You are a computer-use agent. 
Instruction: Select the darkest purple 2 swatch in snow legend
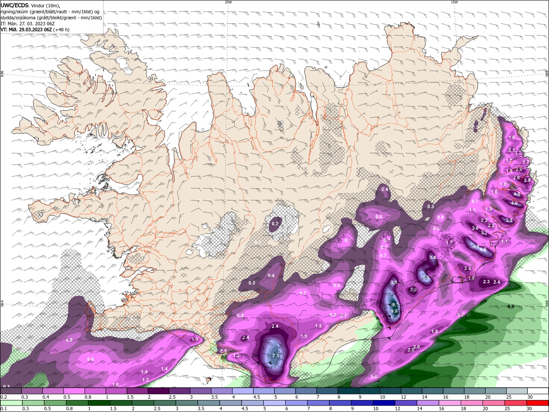[158, 391]
